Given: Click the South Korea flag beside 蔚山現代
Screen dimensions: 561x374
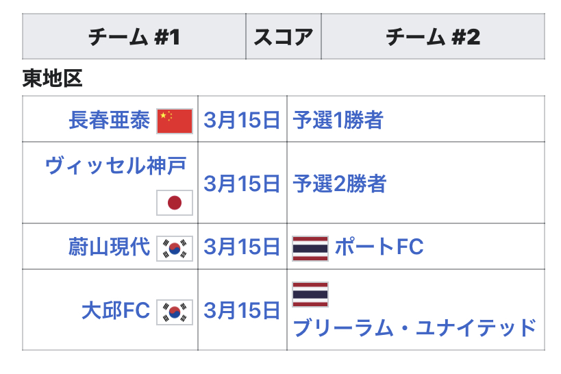Looking at the screenshot, I should coord(175,247).
